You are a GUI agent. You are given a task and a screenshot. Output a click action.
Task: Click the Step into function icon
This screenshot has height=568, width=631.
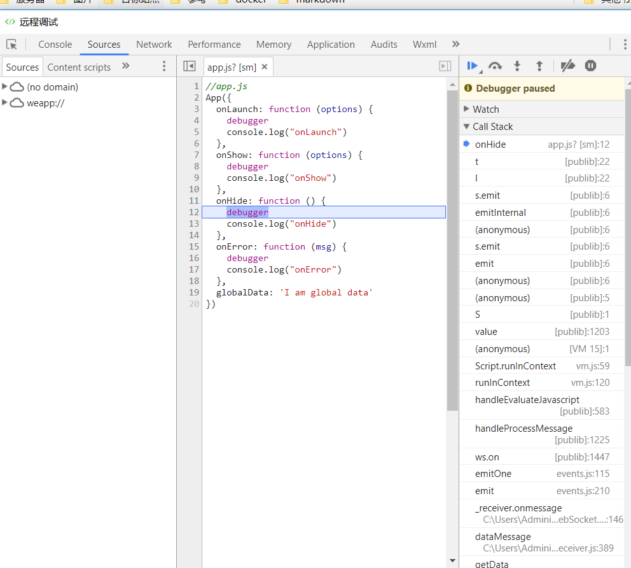pyautogui.click(x=517, y=66)
